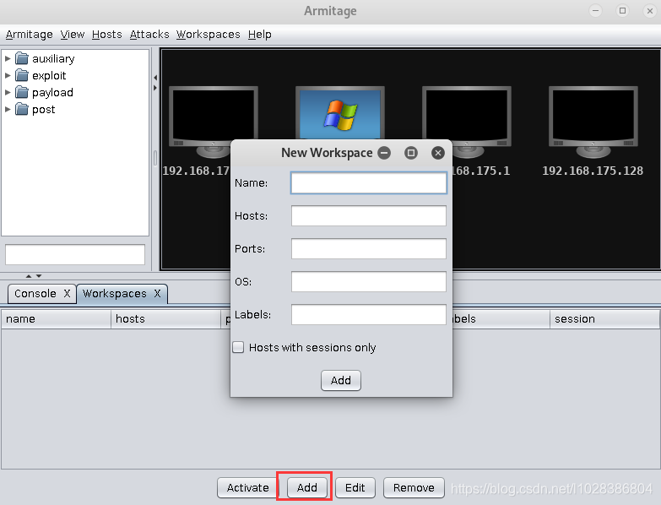Image resolution: width=661 pixels, height=505 pixels.
Task: Close the New Workspace dialog
Action: pos(438,153)
